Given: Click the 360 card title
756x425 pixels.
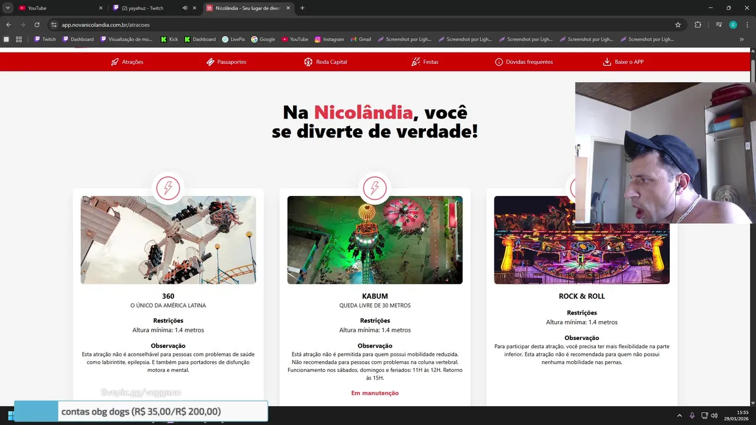Looking at the screenshot, I should [x=168, y=296].
